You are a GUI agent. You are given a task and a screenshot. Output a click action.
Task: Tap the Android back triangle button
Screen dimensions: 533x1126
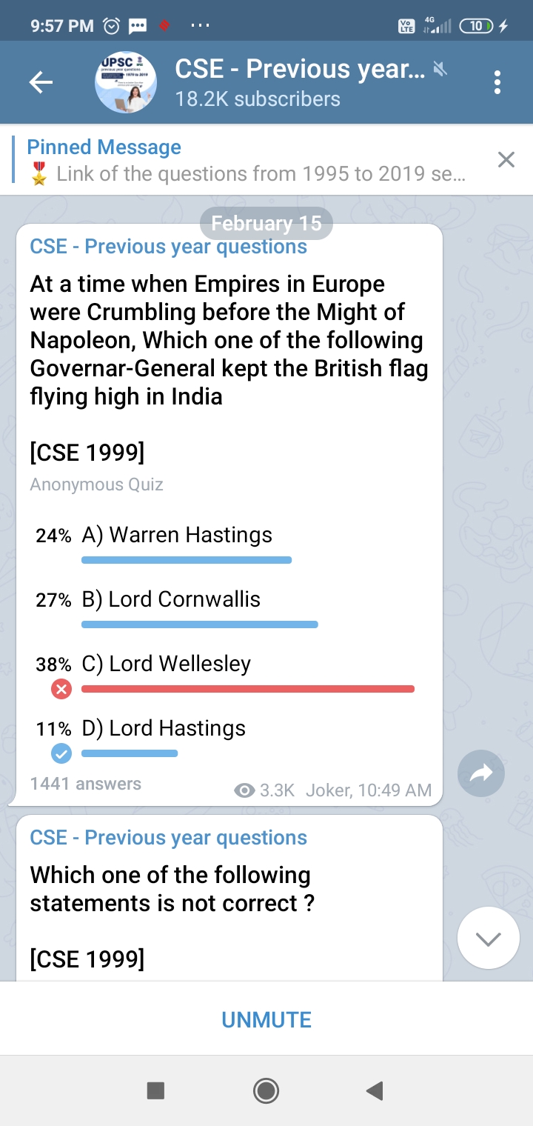coord(375,1090)
